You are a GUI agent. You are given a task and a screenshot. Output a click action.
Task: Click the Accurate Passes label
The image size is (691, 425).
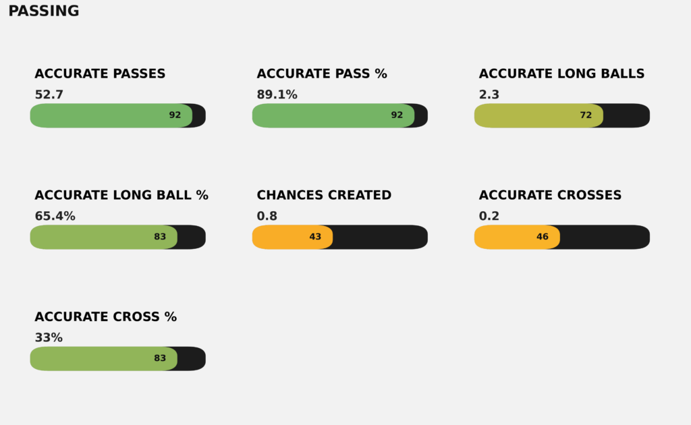[100, 74]
